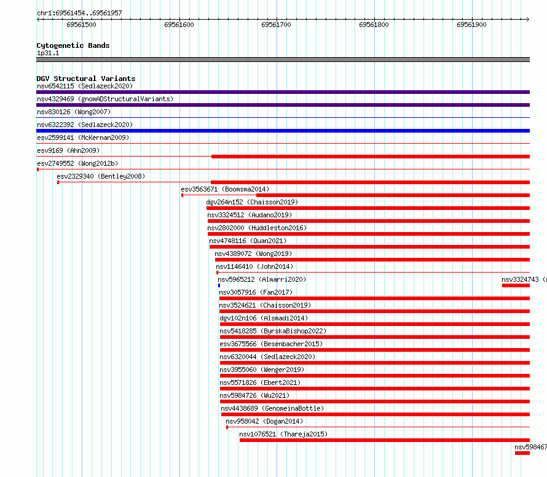Click nsv1076521 (Thareja2015) label
This screenshot has height=477, width=547.
[x=283, y=434]
